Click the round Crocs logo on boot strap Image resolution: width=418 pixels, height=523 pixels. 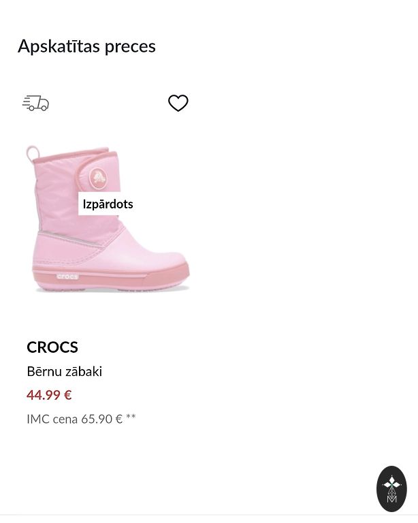pyautogui.click(x=99, y=178)
